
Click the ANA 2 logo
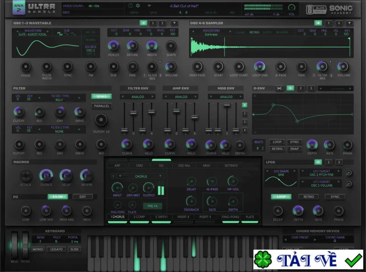(x=19, y=8)
